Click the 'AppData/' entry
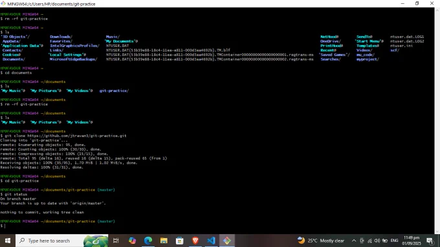440x247 pixels. point(12,41)
